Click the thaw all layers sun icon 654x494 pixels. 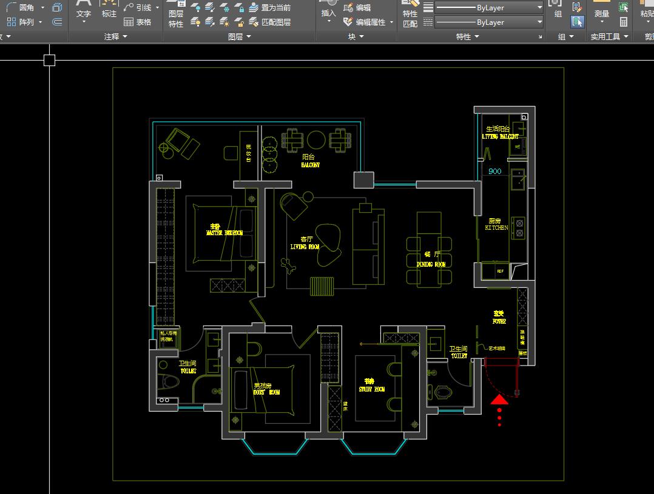[x=224, y=22]
